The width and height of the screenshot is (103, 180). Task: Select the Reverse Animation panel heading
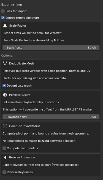pyautogui.click(x=22, y=157)
